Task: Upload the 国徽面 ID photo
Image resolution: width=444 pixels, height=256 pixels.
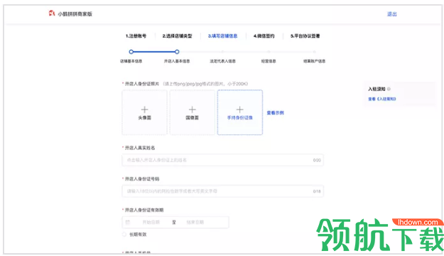Action: (193, 112)
